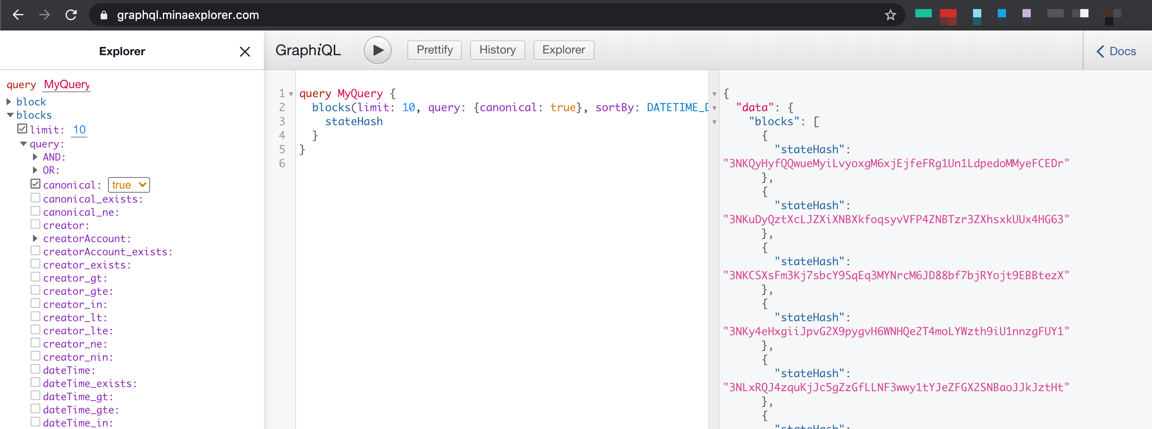This screenshot has height=429, width=1152.
Task: Click the green browser extension icon
Action: coord(923,14)
